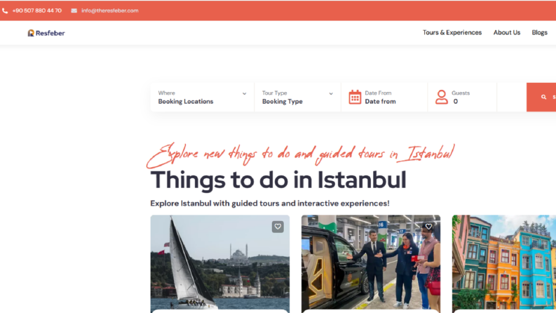Screen dimensions: 556x313
Task: Click the envelope email icon
Action: pos(74,11)
